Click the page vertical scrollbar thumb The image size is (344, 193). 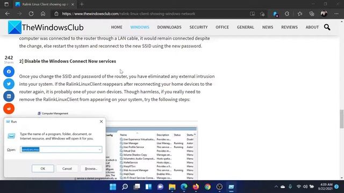coord(342,119)
